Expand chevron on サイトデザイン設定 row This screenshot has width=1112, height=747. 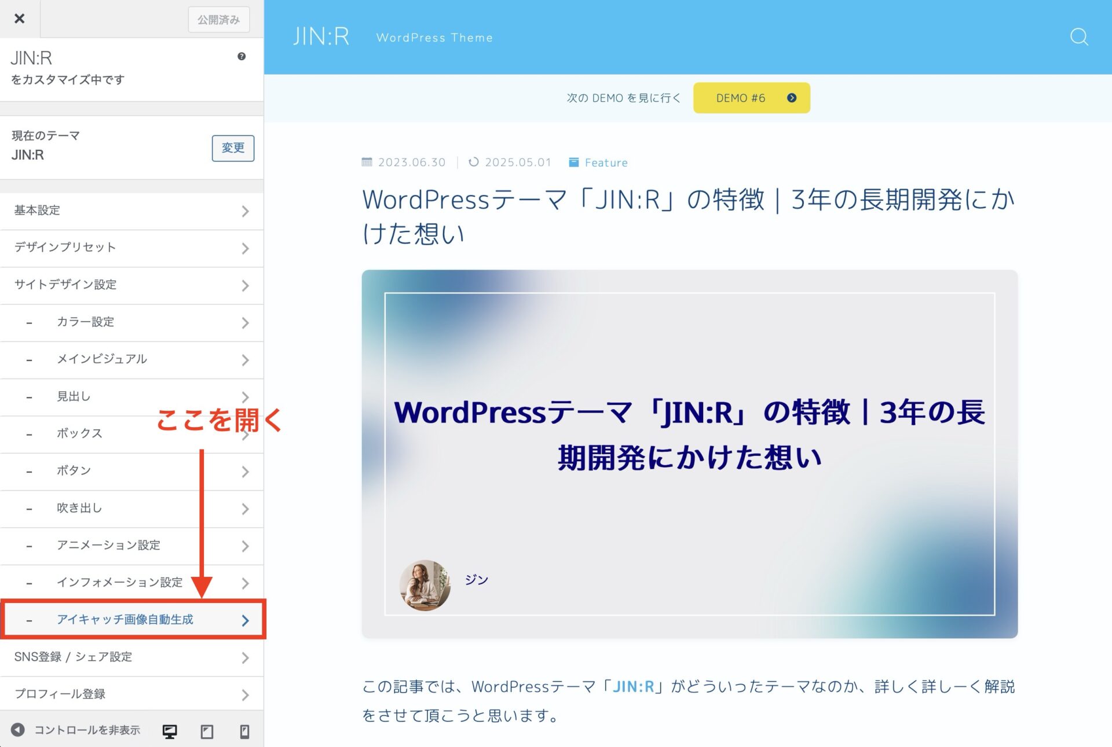246,285
